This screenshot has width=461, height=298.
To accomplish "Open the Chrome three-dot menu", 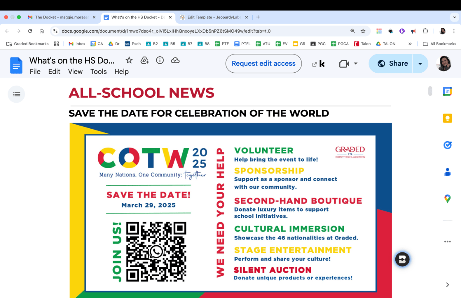I will (454, 31).
